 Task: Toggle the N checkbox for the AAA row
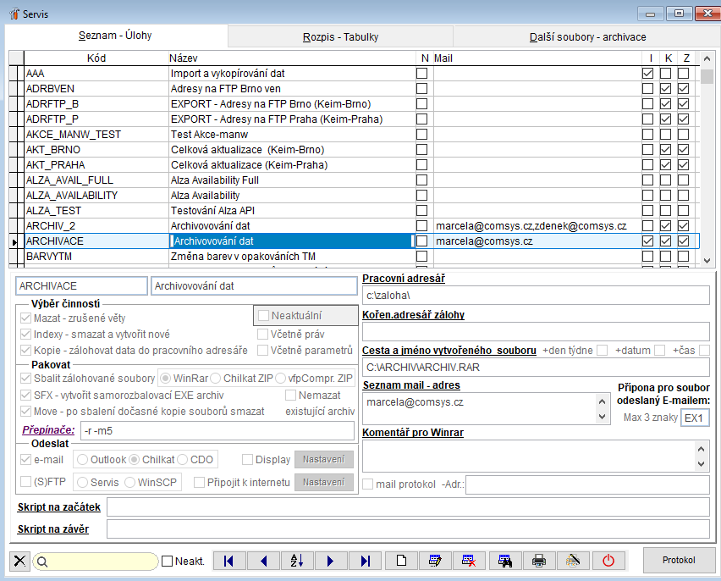[x=421, y=73]
